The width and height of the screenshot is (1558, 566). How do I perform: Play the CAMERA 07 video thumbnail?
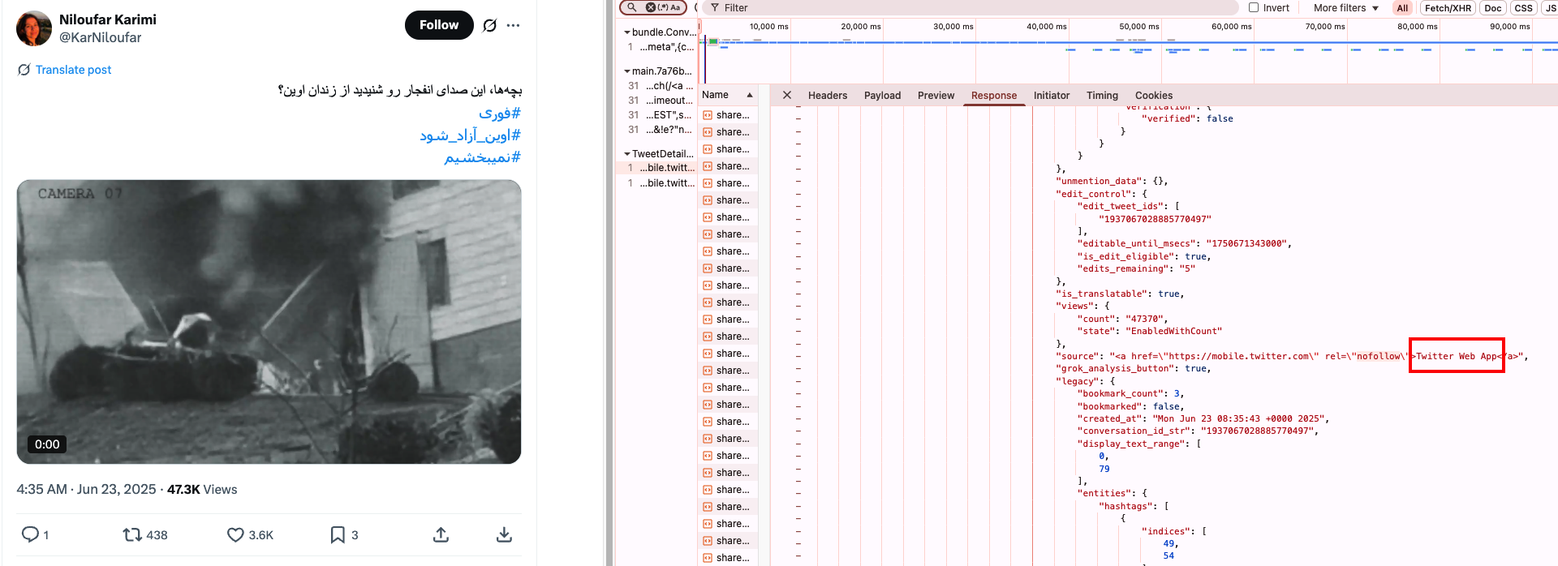pos(269,322)
